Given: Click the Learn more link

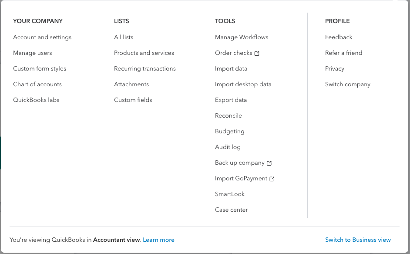Looking at the screenshot, I should (158, 240).
